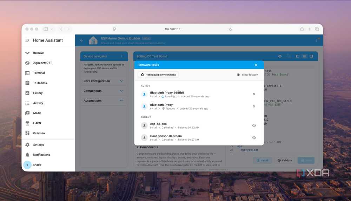Open To-do lists in the sidebar
This screenshot has height=201, width=351.
point(48,83)
